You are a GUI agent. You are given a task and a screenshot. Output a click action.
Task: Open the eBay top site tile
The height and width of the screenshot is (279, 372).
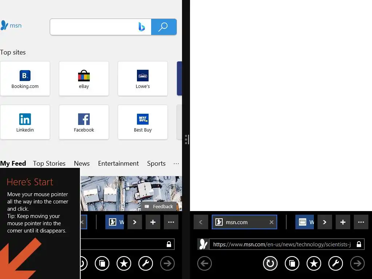(x=84, y=78)
